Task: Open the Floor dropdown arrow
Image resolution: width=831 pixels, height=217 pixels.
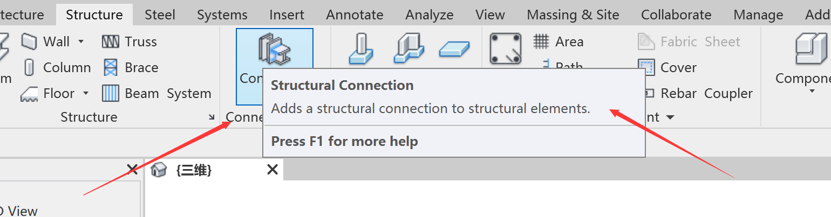Action: point(86,94)
